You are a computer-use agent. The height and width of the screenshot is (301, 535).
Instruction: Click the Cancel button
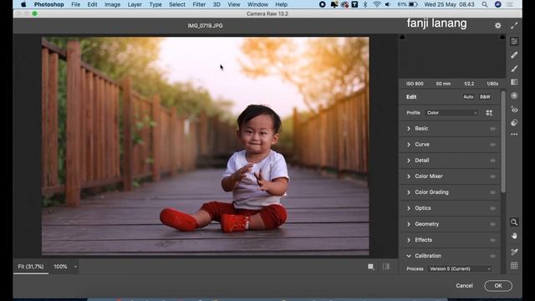(x=464, y=286)
